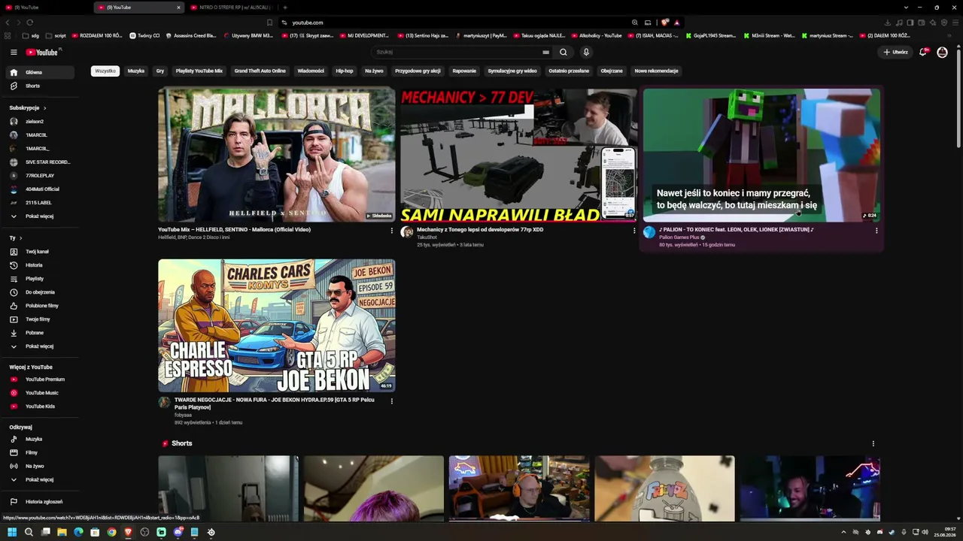Open the zielson2 subscription channel
Viewport: 963px width, 541px height.
tap(41, 122)
